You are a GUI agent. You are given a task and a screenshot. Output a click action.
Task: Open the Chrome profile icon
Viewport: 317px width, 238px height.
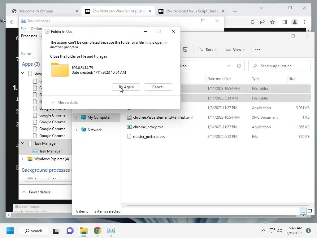pos(295,22)
